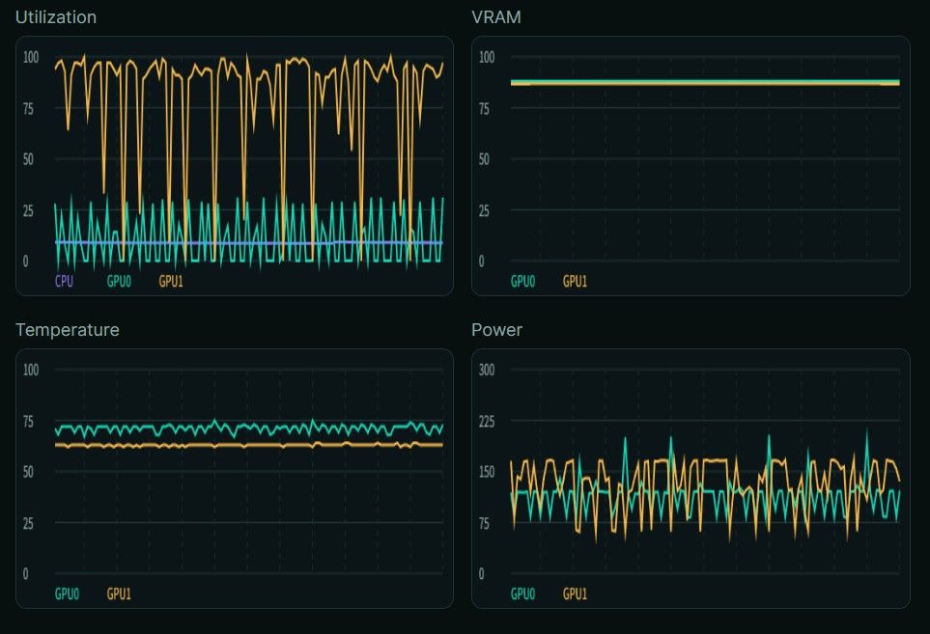The height and width of the screenshot is (634, 930).
Task: Click the purple CPU line in Utilization chart
Action: click(x=248, y=242)
